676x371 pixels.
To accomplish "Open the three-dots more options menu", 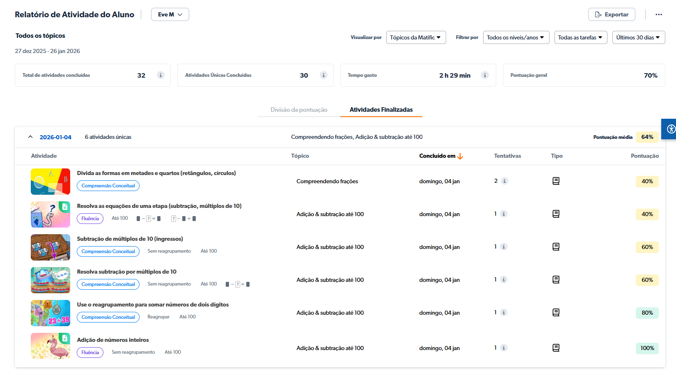I will (x=658, y=14).
